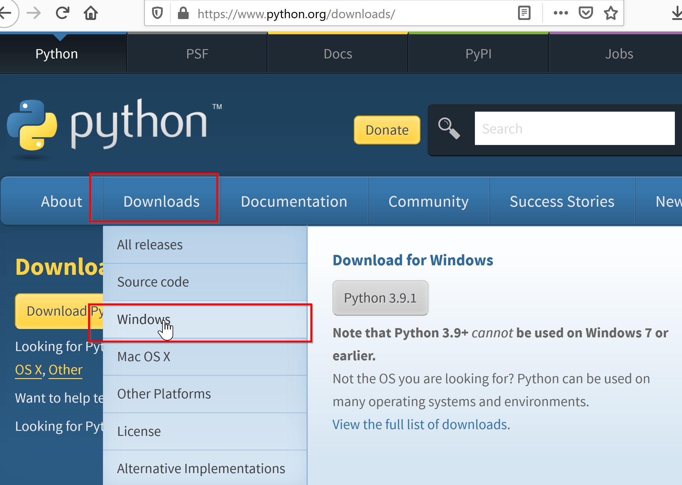Click the site security padlock icon
This screenshot has width=682, height=485.
coord(183,13)
